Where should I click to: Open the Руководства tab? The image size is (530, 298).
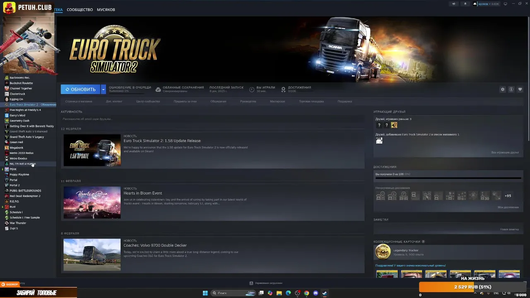point(248,101)
